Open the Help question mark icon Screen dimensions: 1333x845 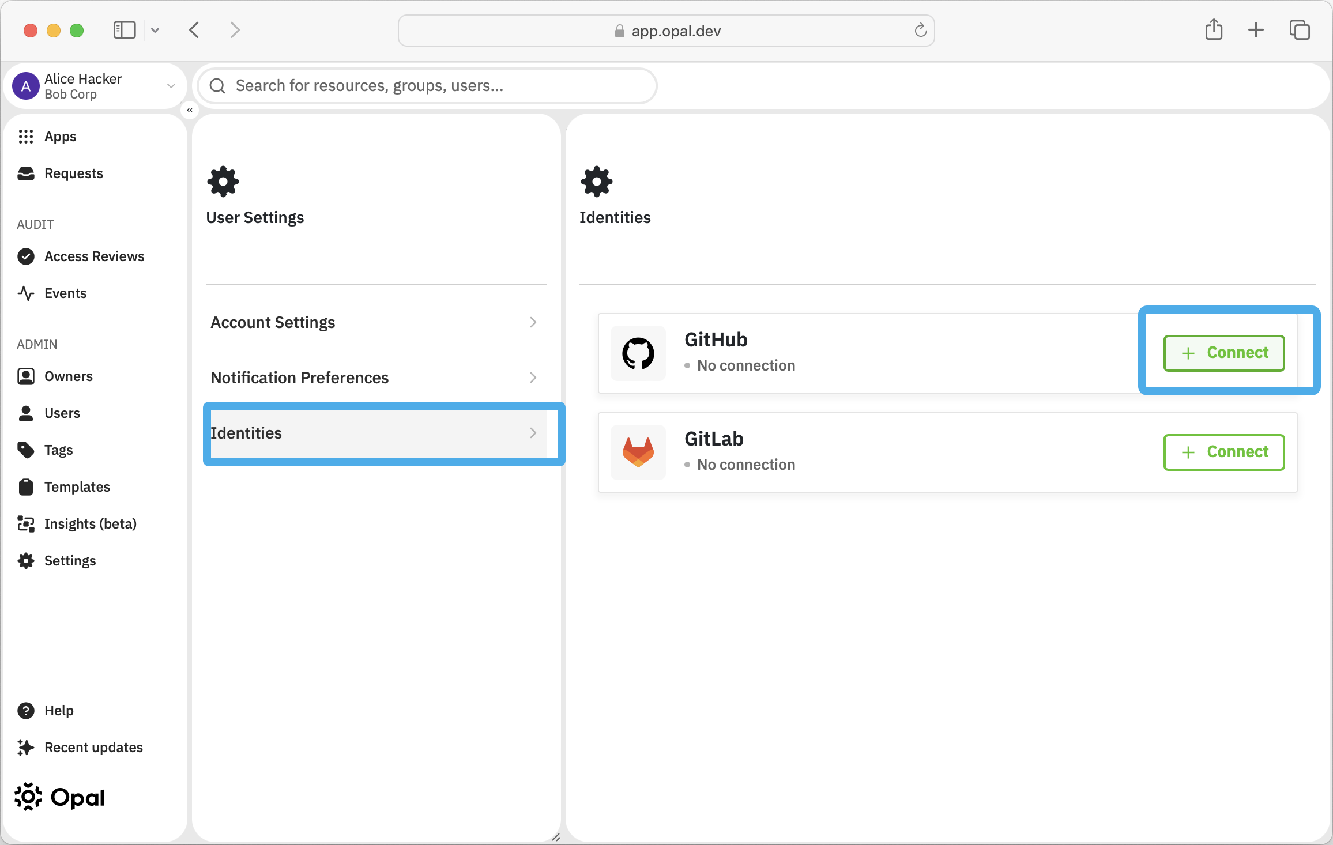[26, 711]
